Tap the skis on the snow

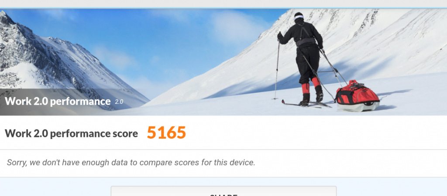(x=306, y=104)
